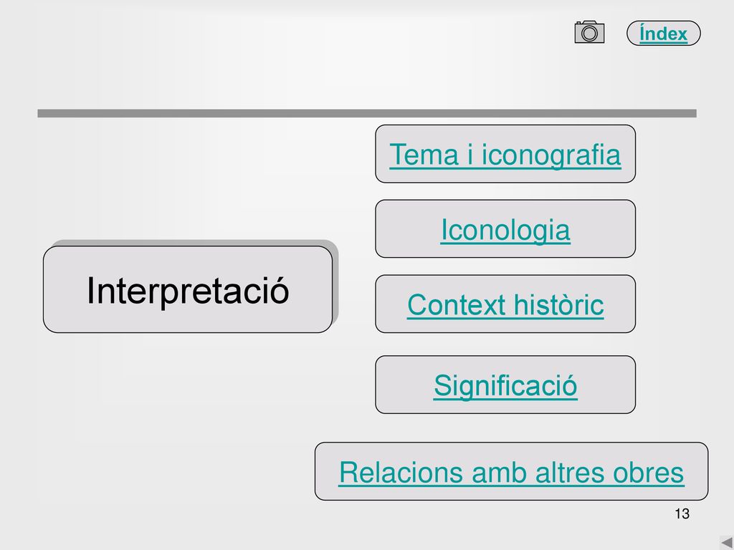Click the camera icon at the top
The height and width of the screenshot is (550, 734).
pyautogui.click(x=589, y=32)
